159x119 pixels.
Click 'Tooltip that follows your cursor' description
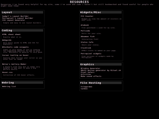[22, 58]
